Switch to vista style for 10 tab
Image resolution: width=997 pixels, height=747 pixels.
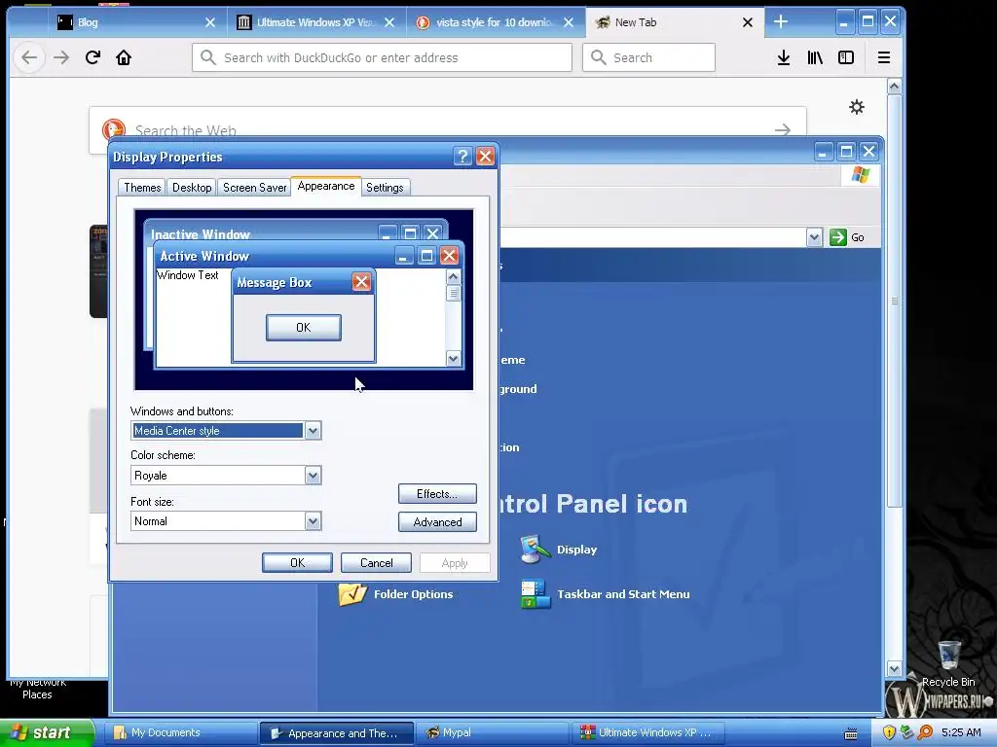pos(495,22)
